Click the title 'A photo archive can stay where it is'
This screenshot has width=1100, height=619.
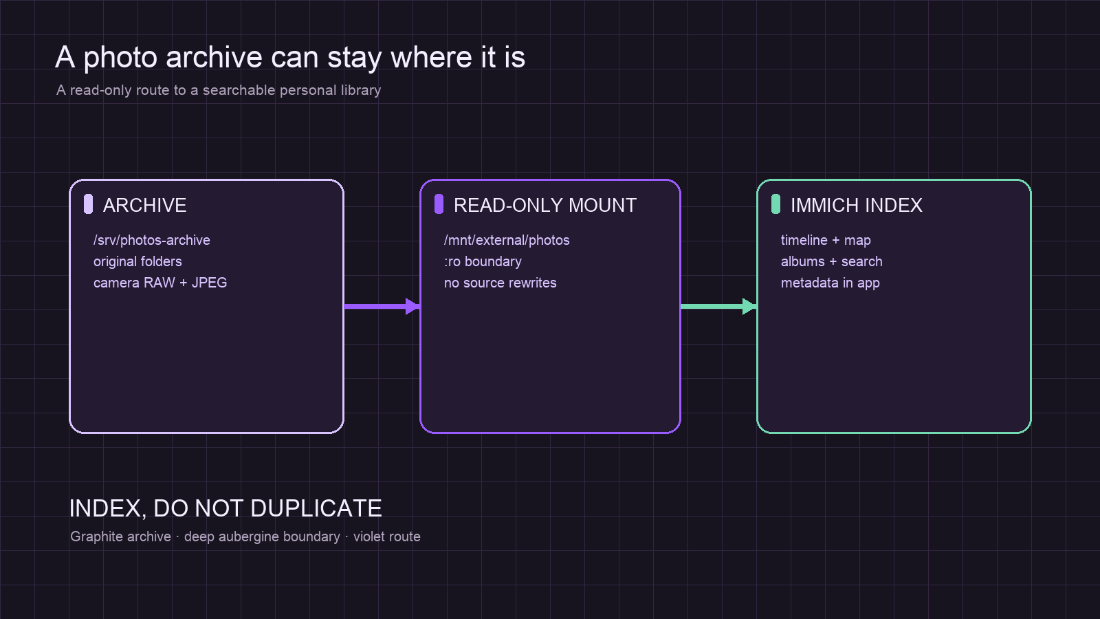pos(290,58)
